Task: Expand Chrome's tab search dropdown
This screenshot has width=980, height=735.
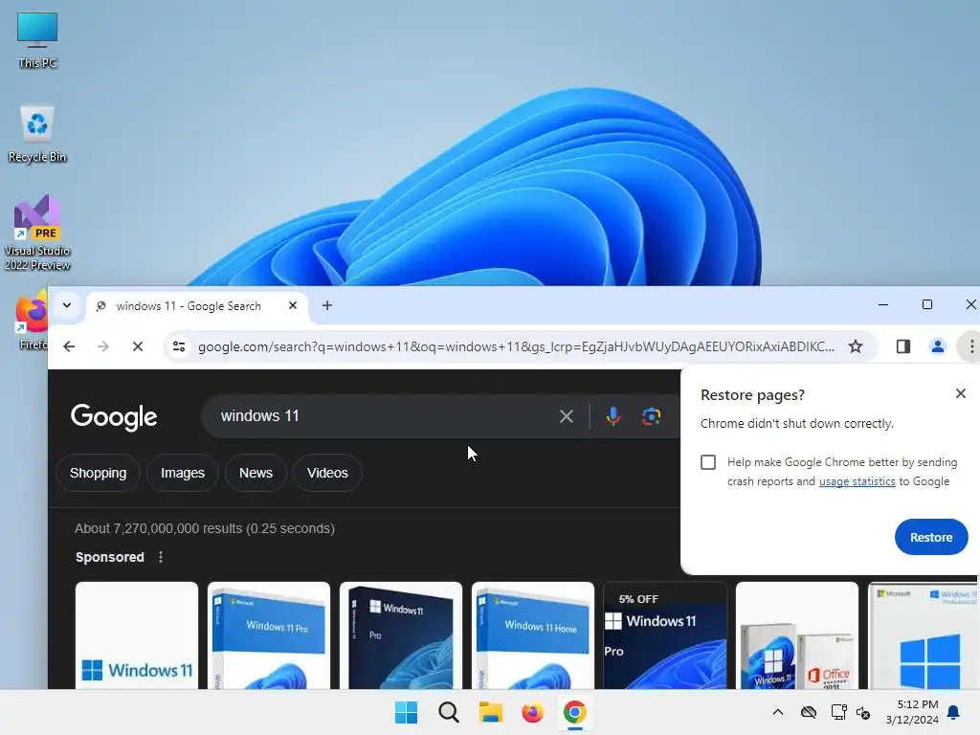Action: [67, 305]
